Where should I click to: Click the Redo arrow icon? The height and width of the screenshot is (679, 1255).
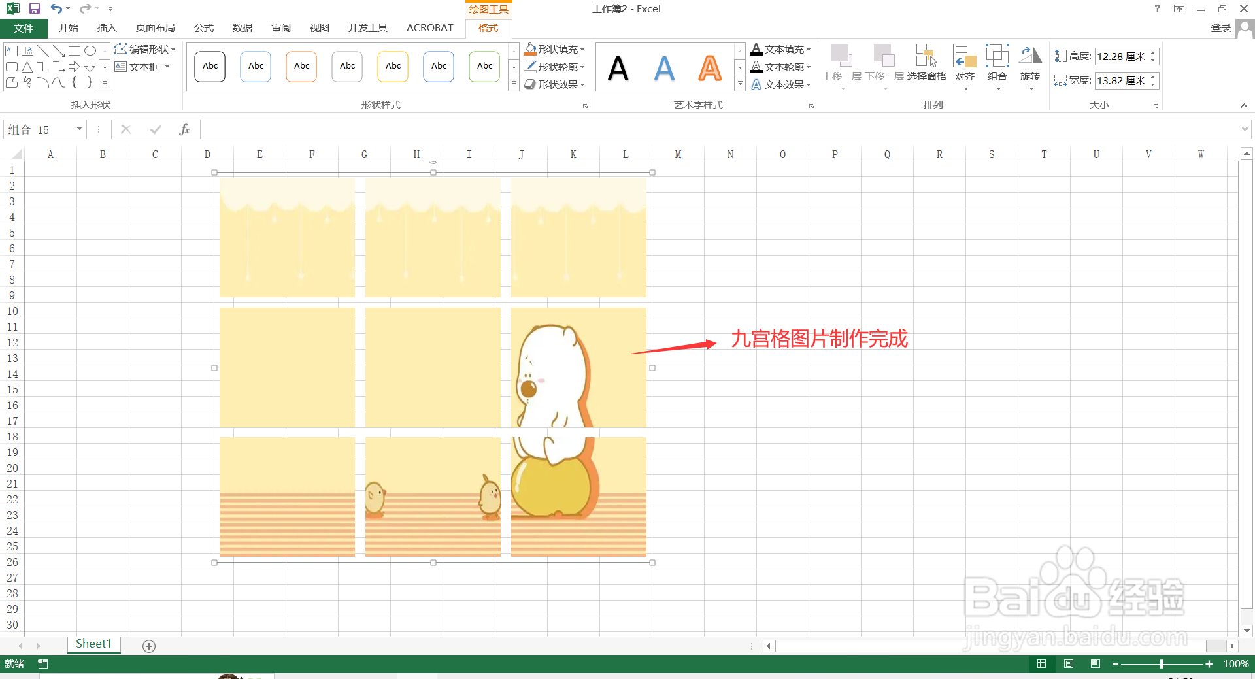(85, 8)
